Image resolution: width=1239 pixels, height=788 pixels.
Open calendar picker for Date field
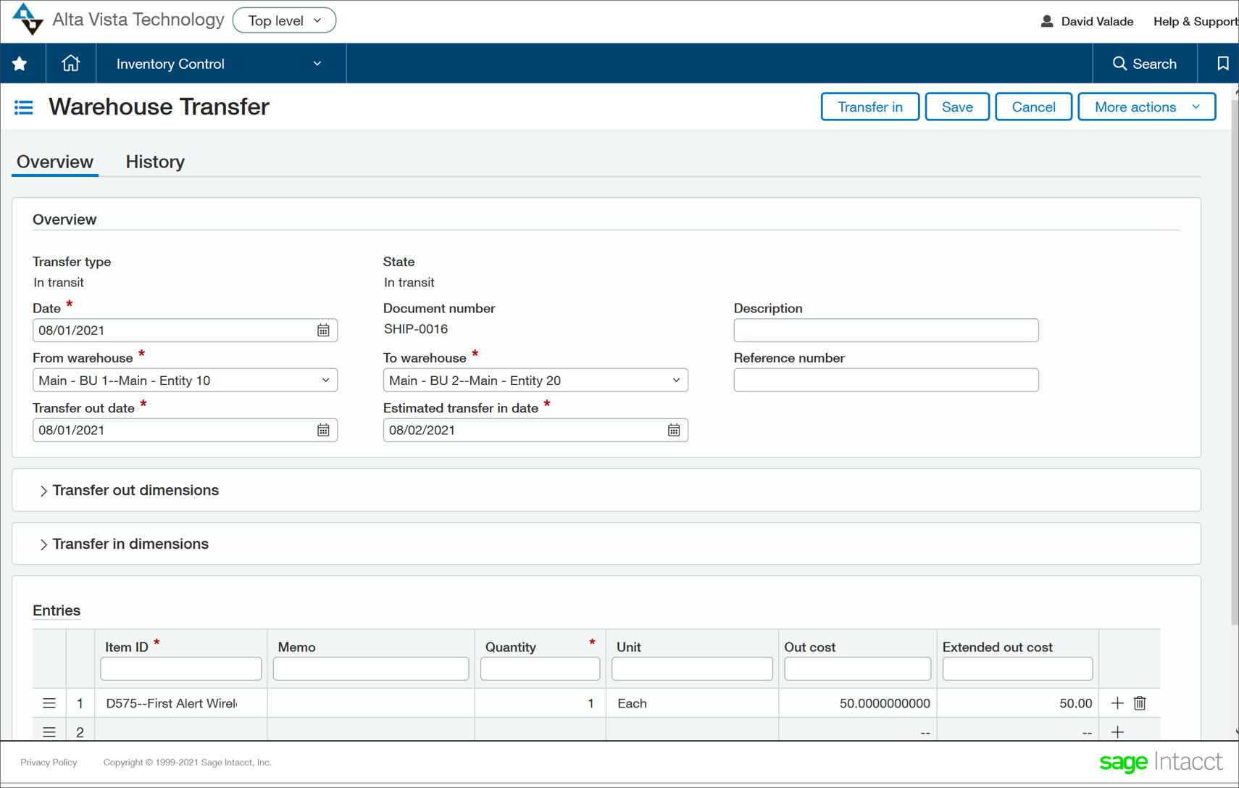[323, 331]
